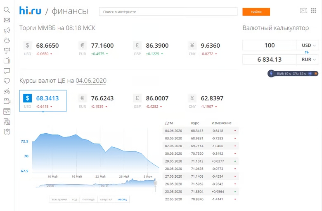This screenshot has height=211, width=322.
Task: Open the TV program icon in sidebar
Action: pos(7,60)
